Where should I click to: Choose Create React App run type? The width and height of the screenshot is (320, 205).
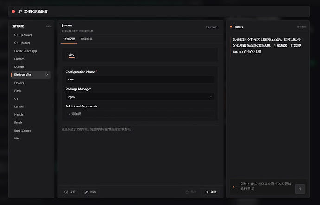click(x=31, y=51)
